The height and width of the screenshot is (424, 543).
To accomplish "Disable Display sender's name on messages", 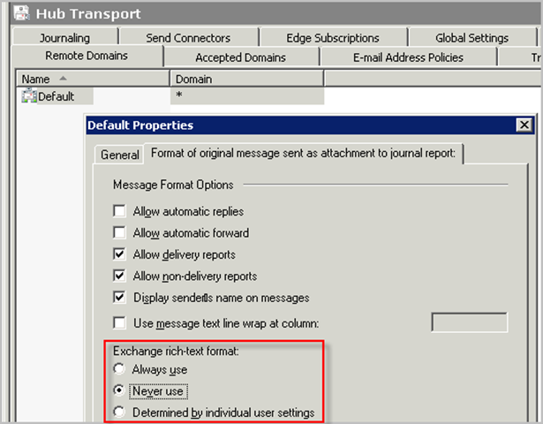I will tap(119, 297).
